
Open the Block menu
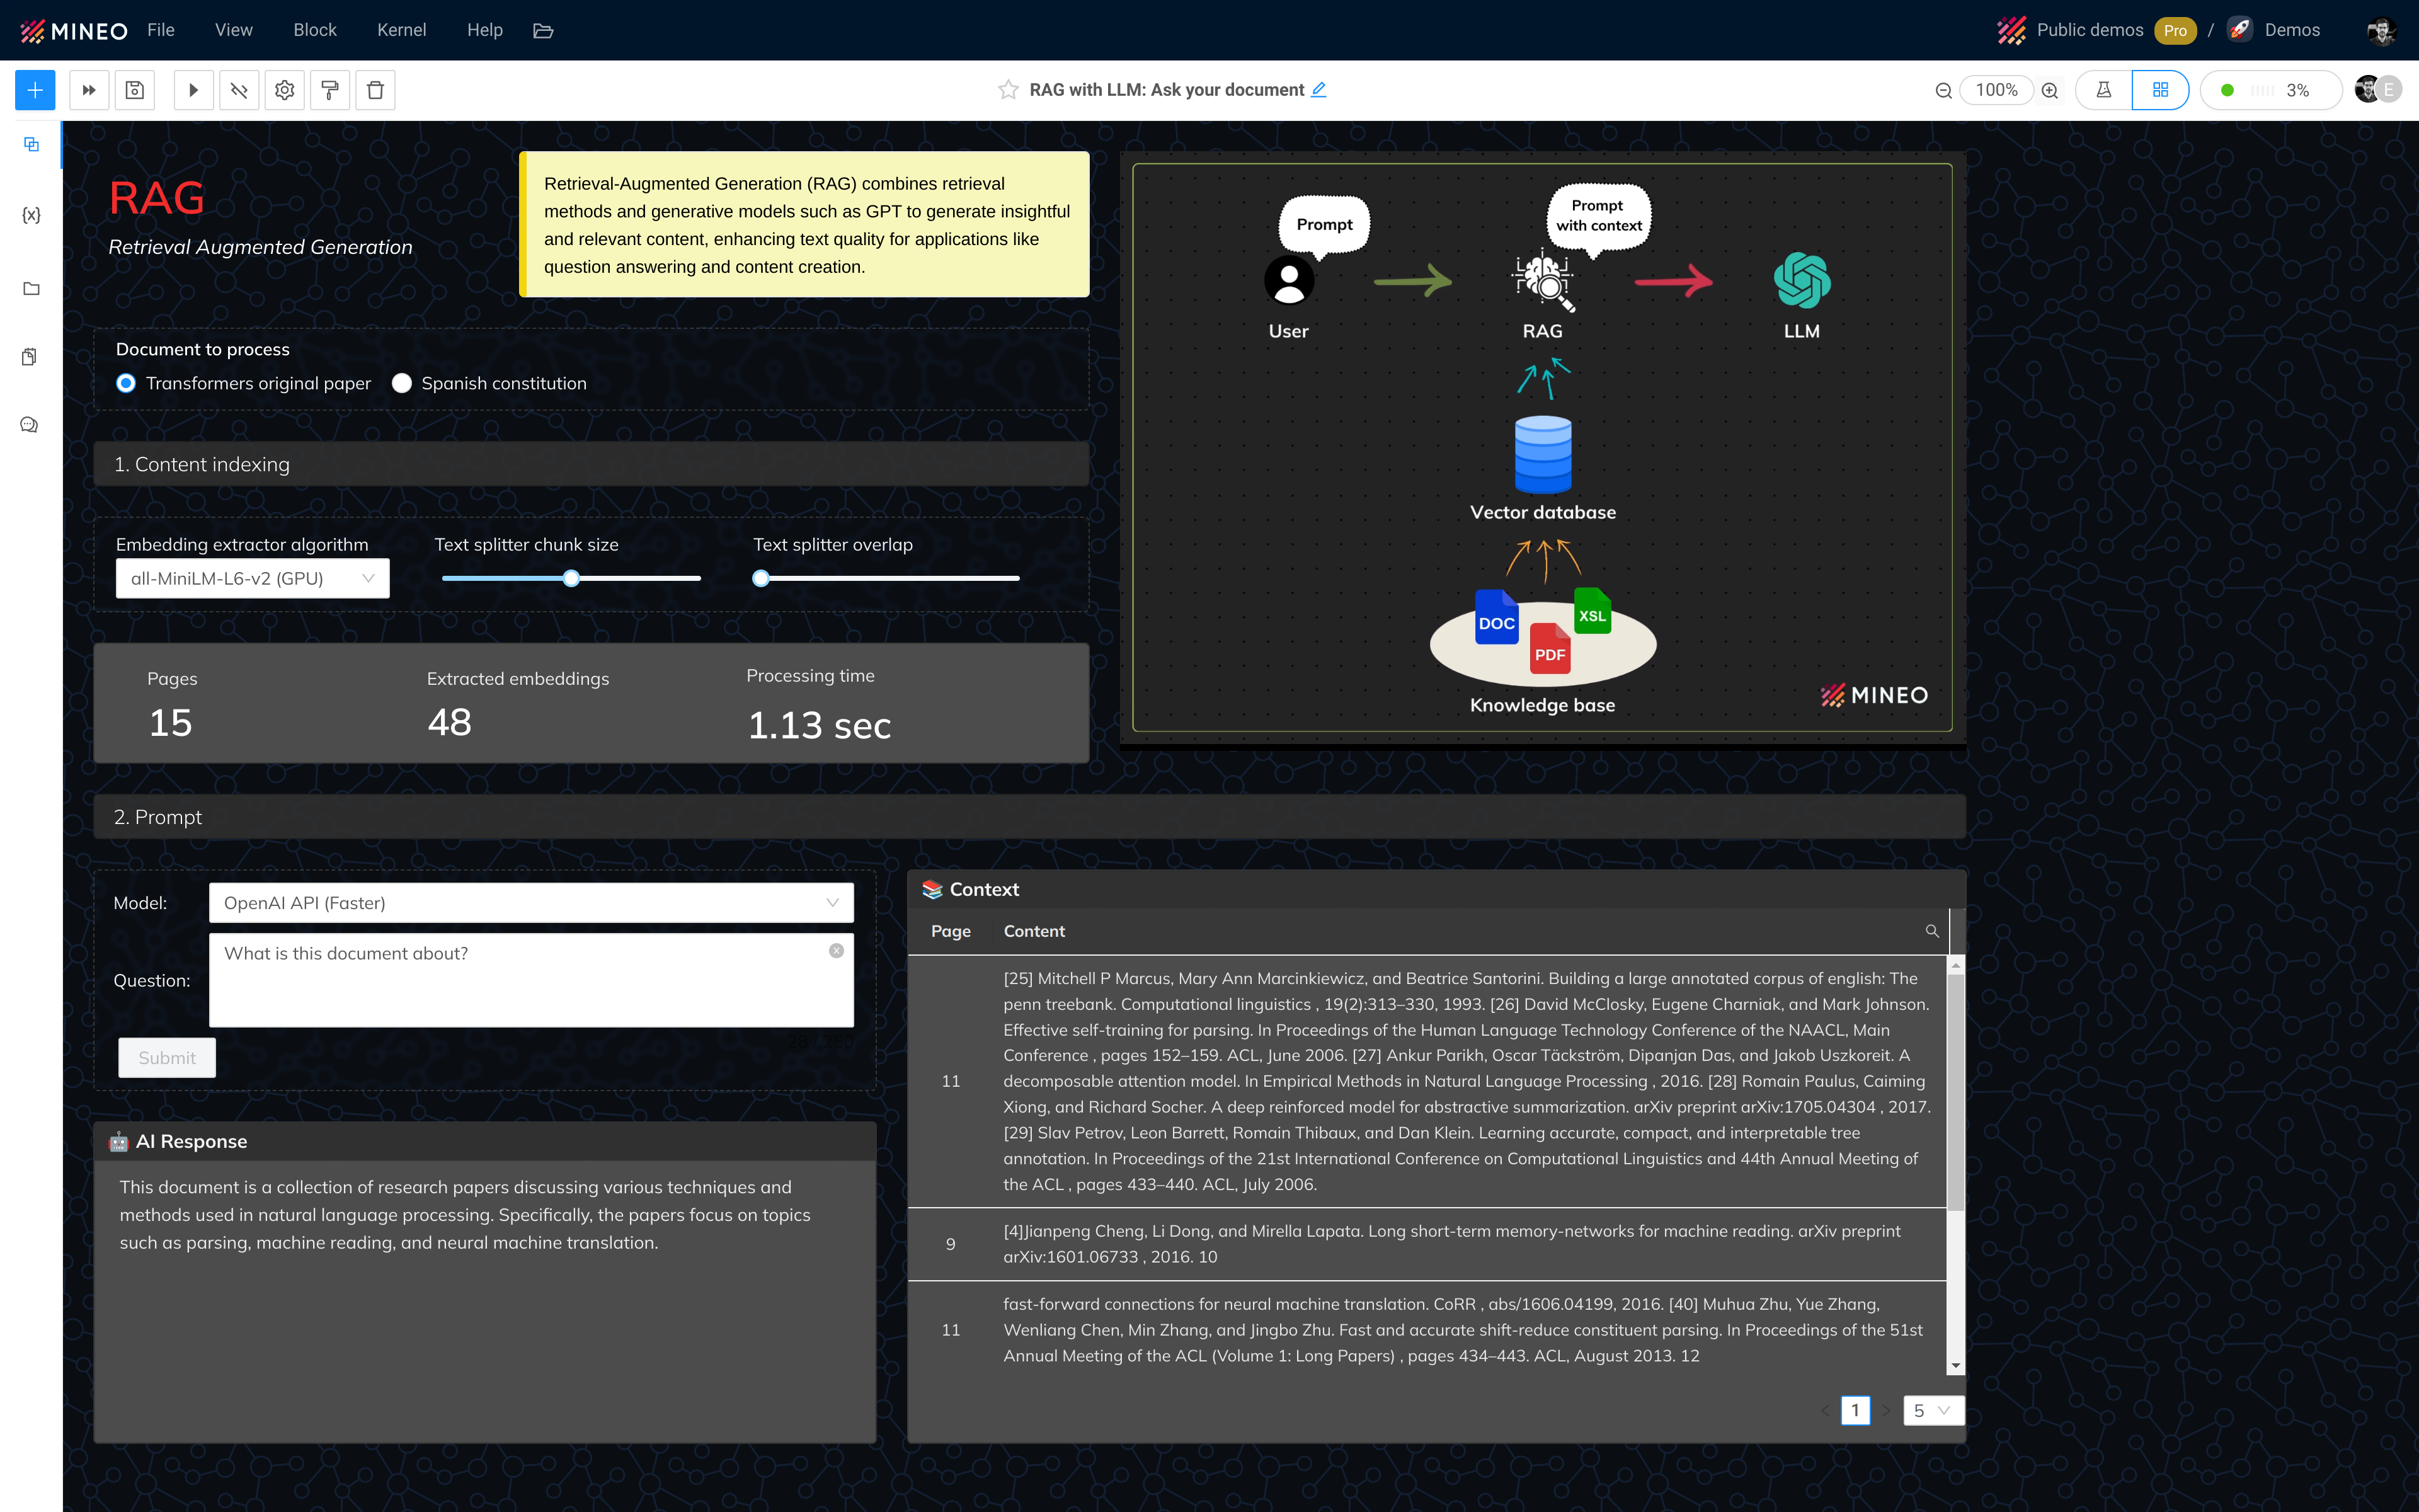314,30
